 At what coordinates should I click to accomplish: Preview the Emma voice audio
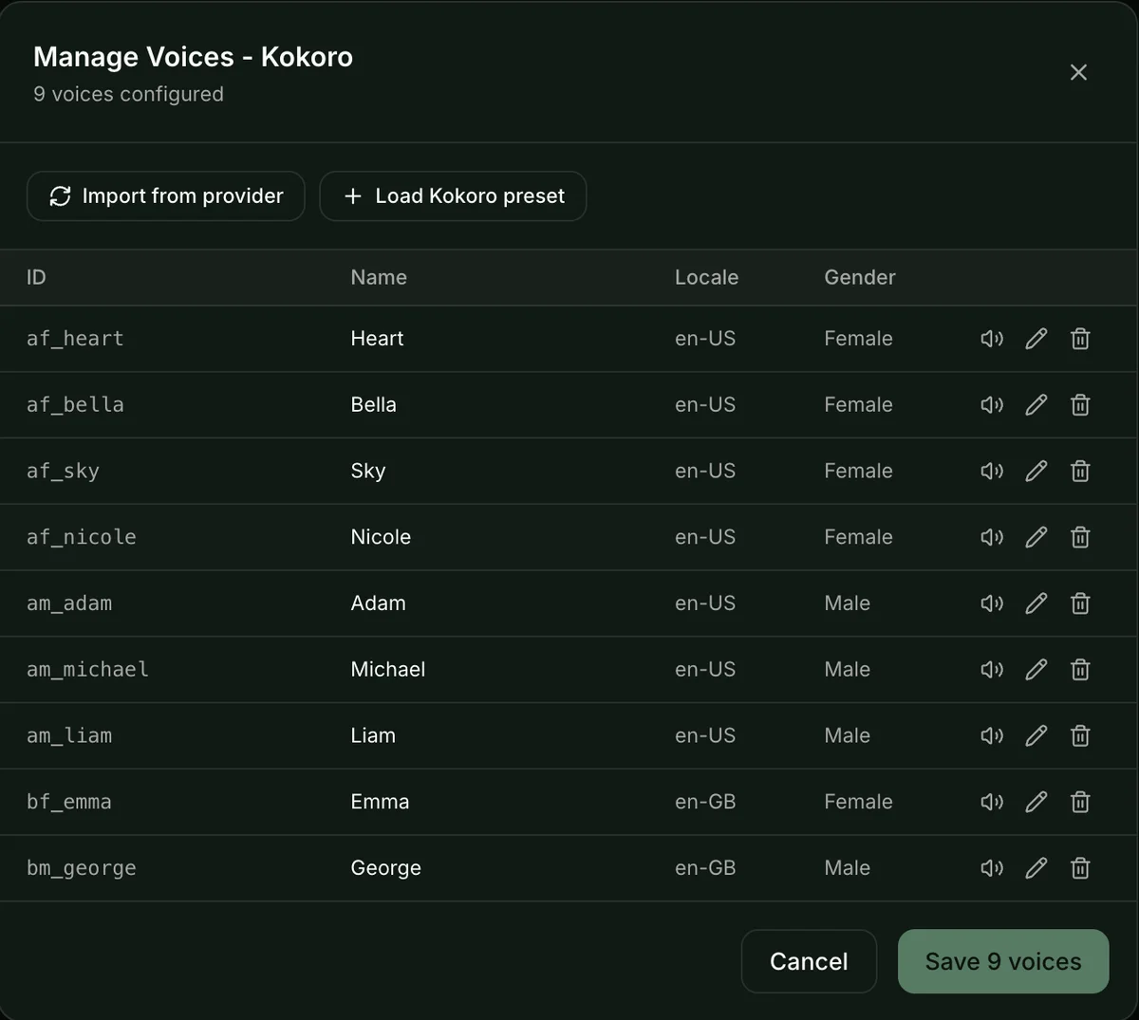click(992, 802)
